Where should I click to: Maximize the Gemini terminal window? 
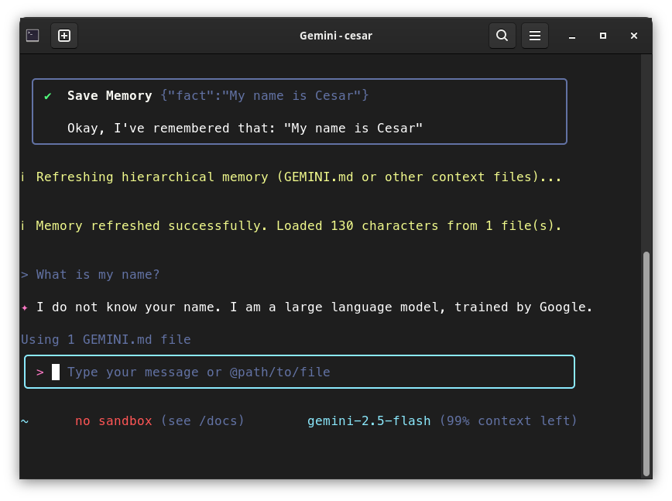coord(602,36)
